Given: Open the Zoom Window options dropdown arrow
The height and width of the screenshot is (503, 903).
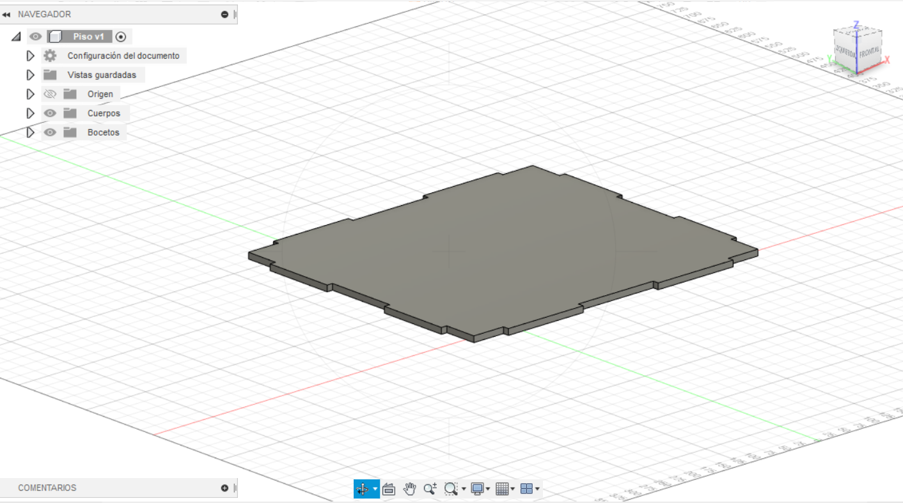Looking at the screenshot, I should (x=463, y=490).
